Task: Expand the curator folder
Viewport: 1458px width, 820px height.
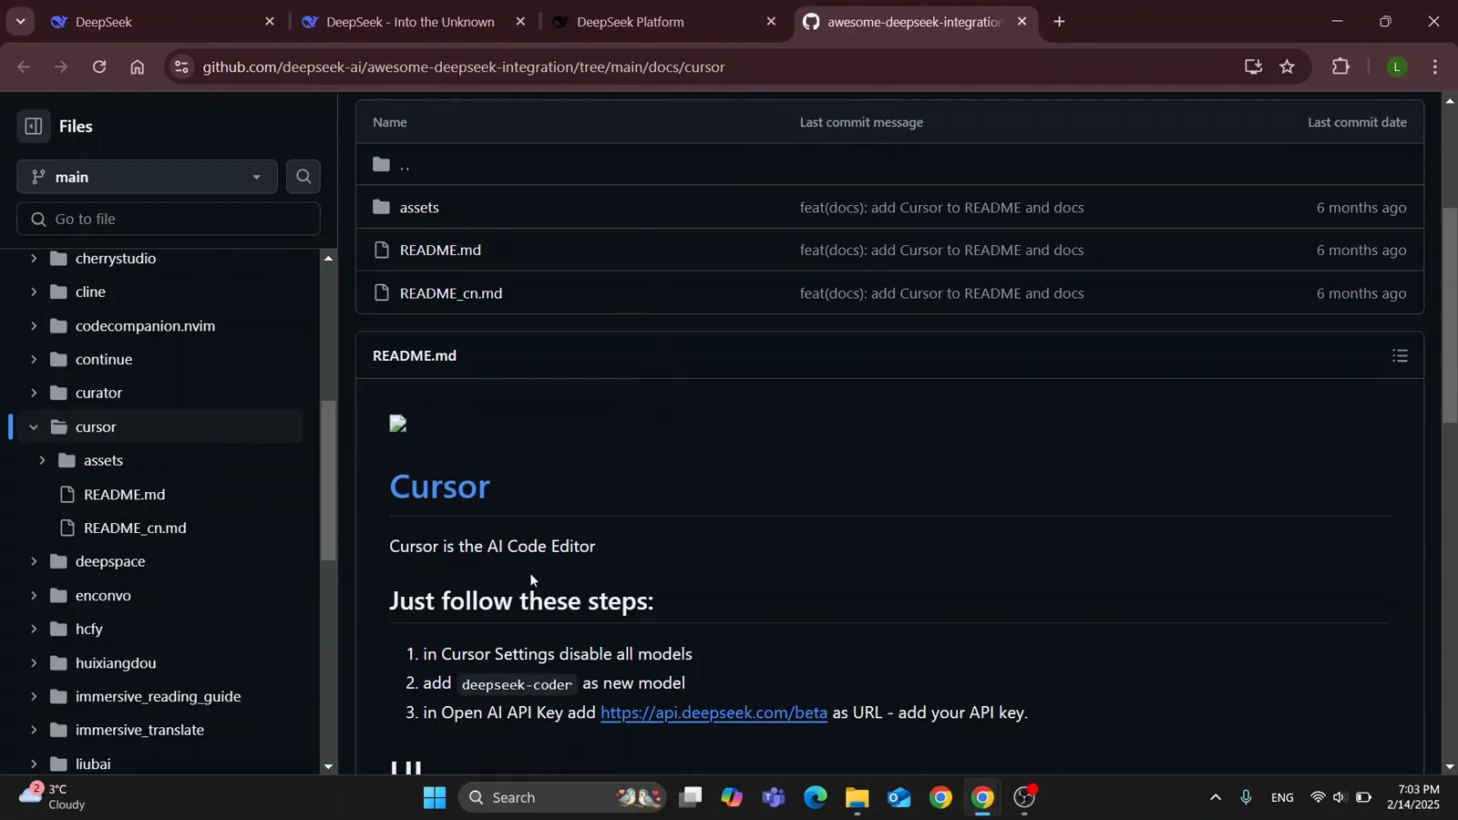Action: (x=34, y=394)
